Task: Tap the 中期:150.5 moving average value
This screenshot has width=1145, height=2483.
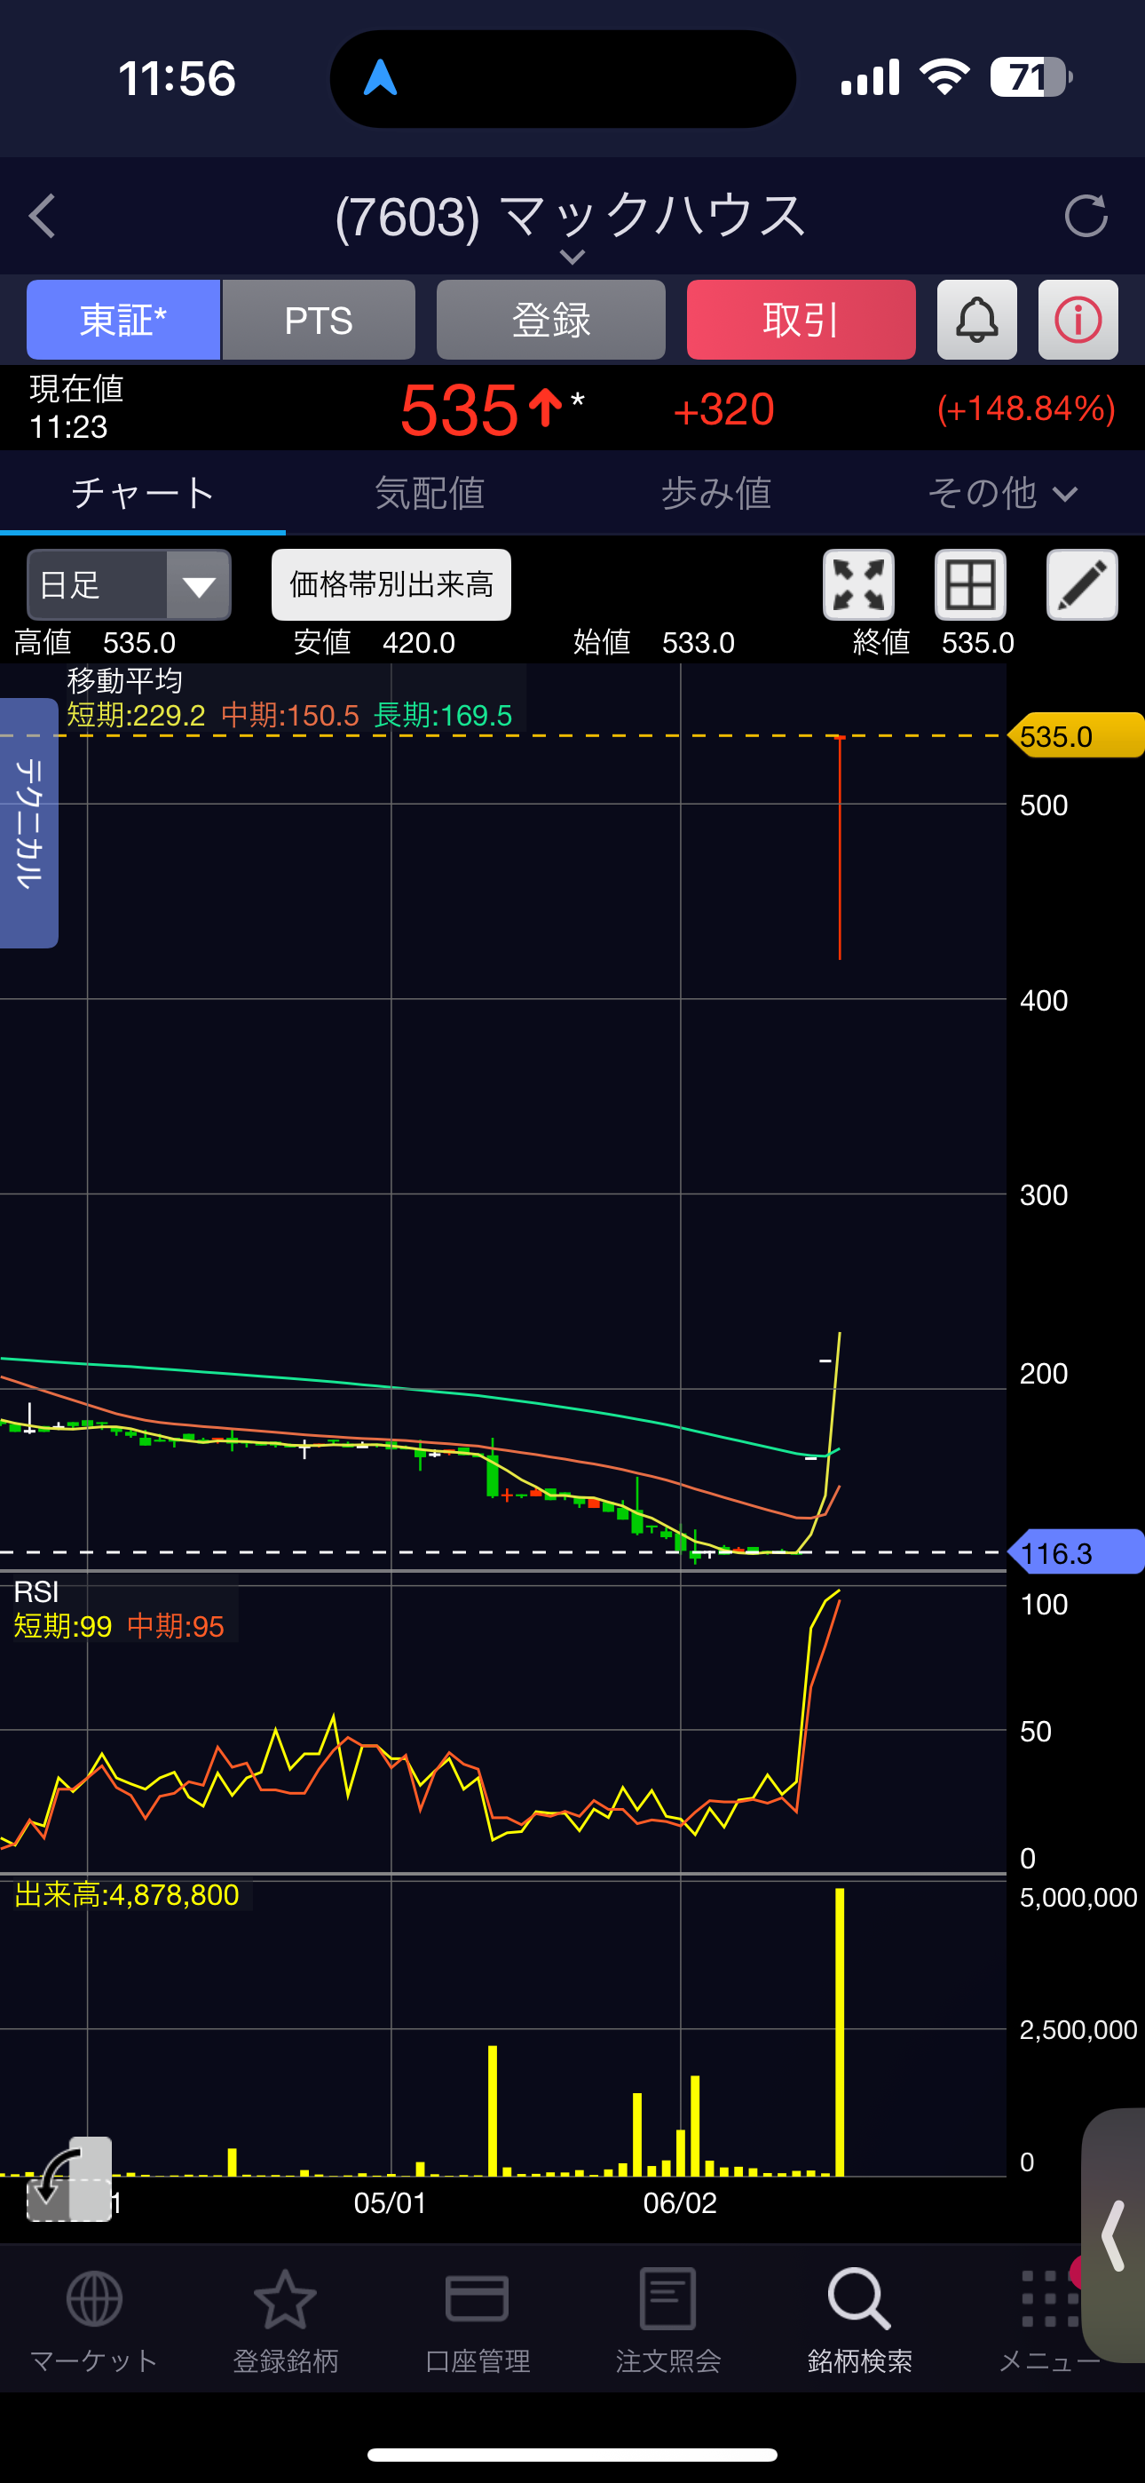Action: [x=290, y=715]
